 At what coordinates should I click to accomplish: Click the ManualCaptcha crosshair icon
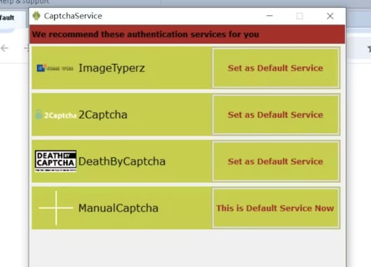(56, 208)
